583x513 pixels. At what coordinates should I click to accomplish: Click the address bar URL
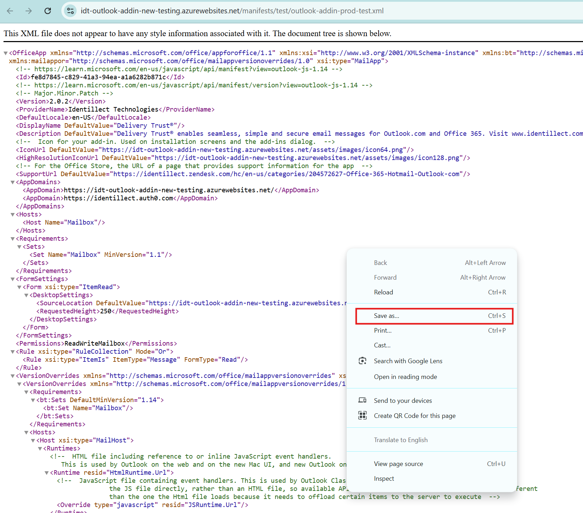tap(232, 11)
